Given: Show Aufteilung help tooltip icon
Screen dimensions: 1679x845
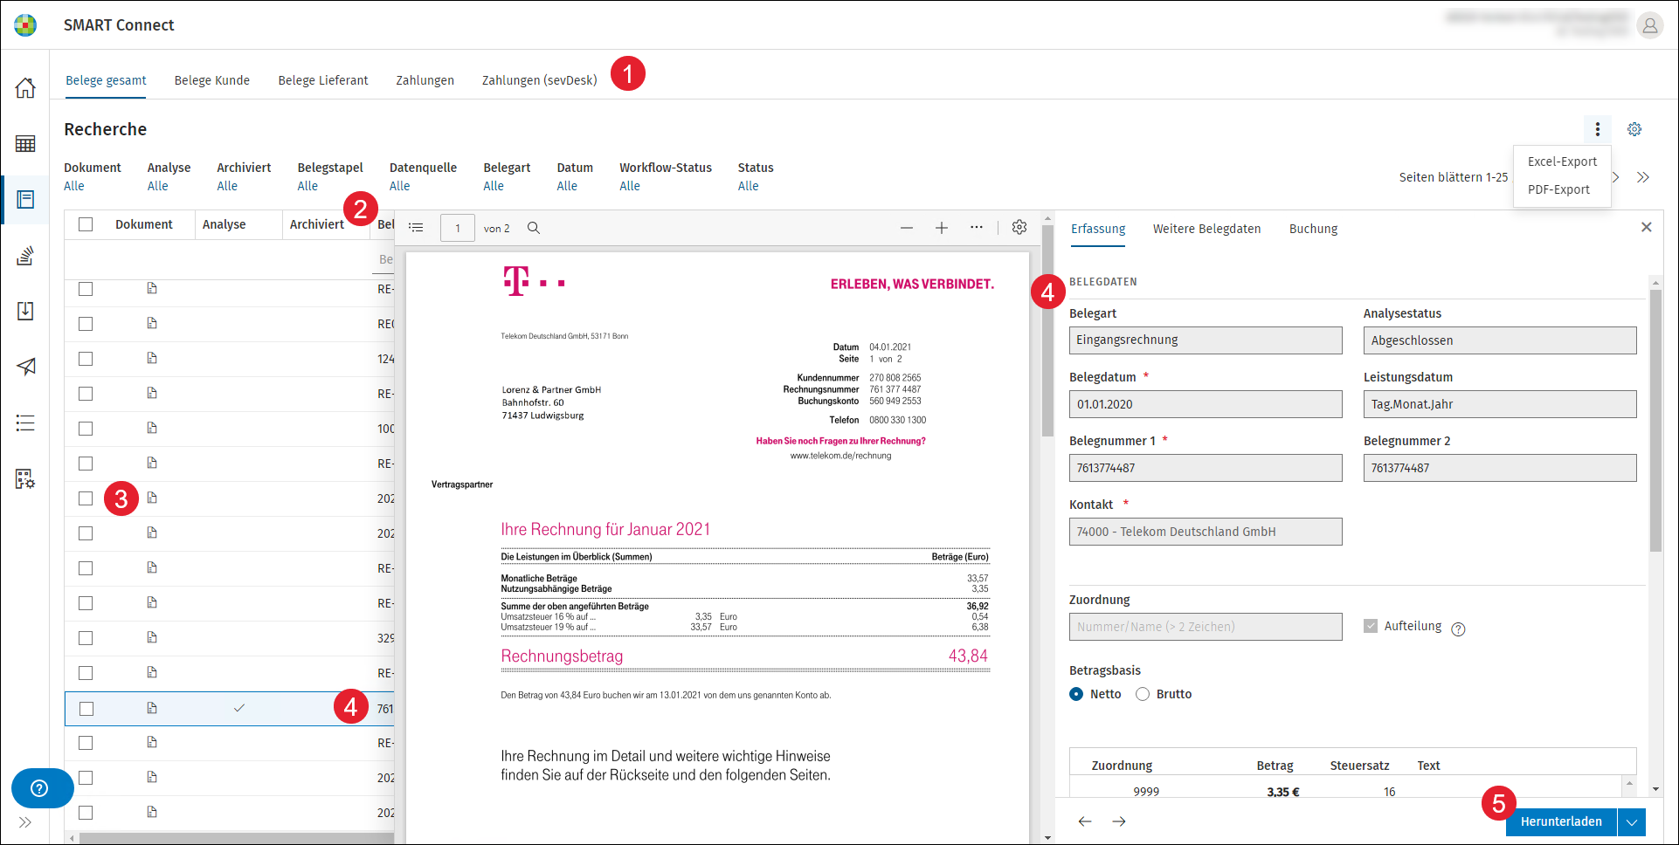Looking at the screenshot, I should (x=1458, y=629).
